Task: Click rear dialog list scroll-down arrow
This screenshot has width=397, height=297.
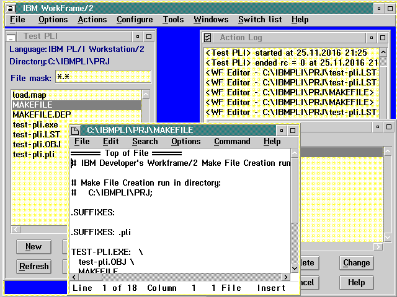Action: [x=388, y=237]
